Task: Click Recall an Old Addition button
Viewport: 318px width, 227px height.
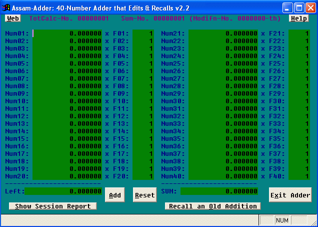Action: 212,206
